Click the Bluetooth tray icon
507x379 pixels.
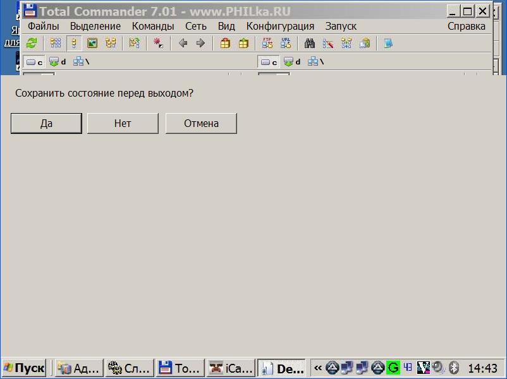coord(453,368)
